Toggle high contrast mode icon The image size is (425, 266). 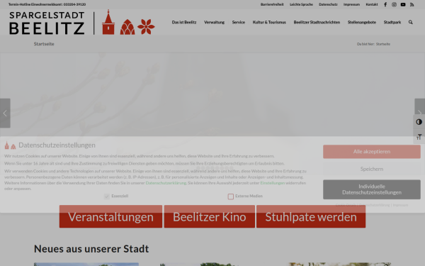coord(419,122)
